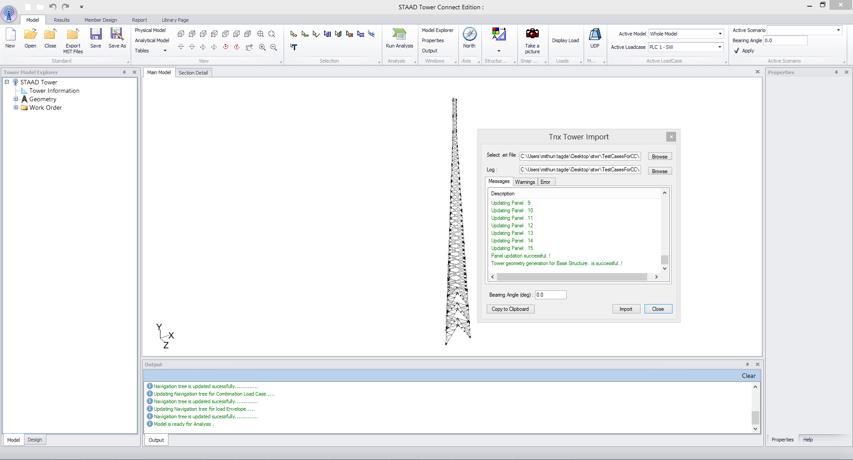
Task: Open the Member Design ribbon tab
Action: pos(100,20)
